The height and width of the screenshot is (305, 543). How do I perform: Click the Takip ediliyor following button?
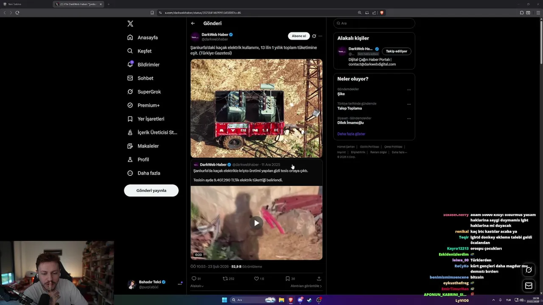click(x=397, y=51)
